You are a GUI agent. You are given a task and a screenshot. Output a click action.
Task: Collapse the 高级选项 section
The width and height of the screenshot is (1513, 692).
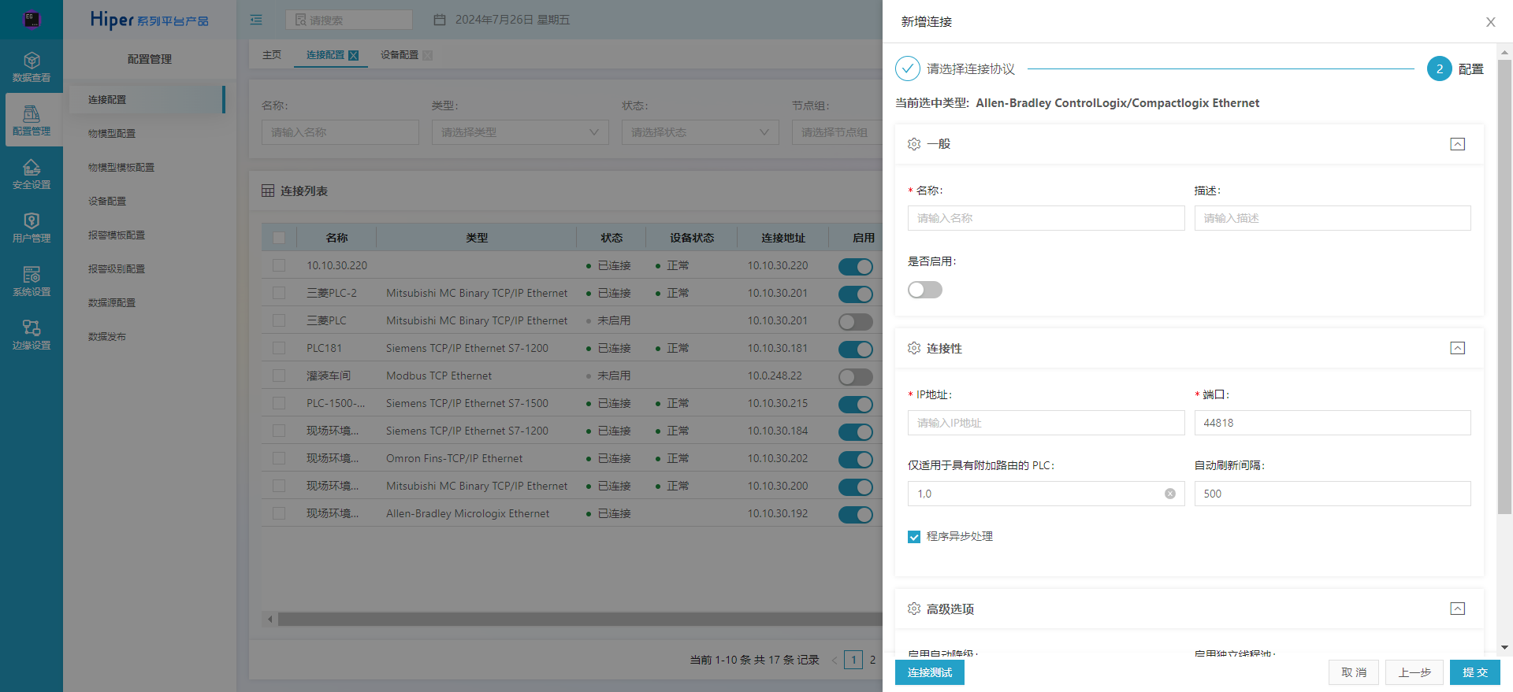click(x=1458, y=609)
